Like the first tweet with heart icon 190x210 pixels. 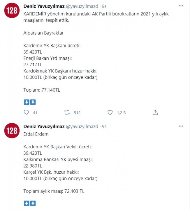(x=110, y=113)
